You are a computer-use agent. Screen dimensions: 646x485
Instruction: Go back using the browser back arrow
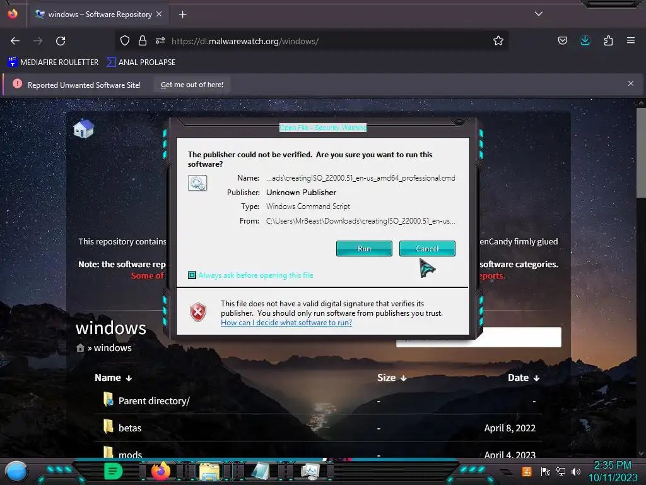click(15, 41)
